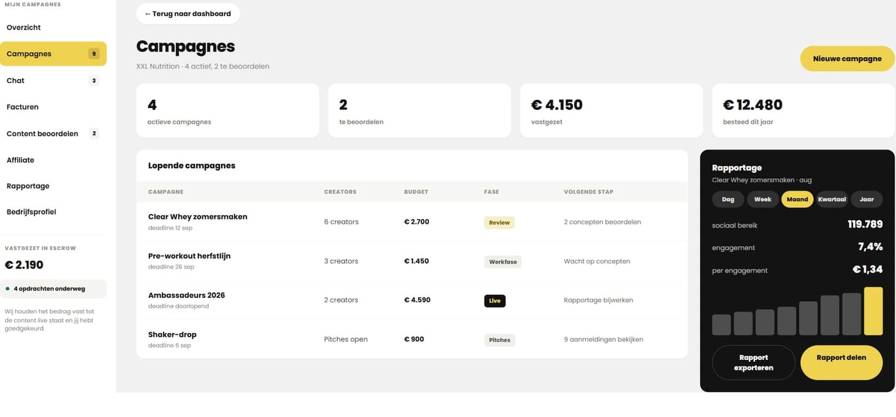Click the € 1.450 budget value
The image size is (896, 417).
coord(417,261)
